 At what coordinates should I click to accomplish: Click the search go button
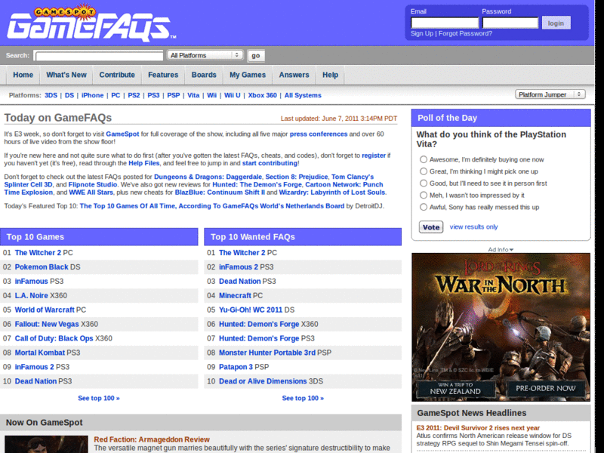pos(256,55)
